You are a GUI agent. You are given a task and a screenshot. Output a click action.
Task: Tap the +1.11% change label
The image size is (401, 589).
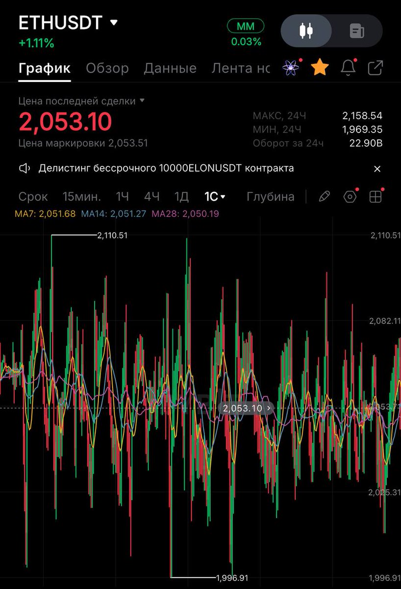click(x=36, y=43)
